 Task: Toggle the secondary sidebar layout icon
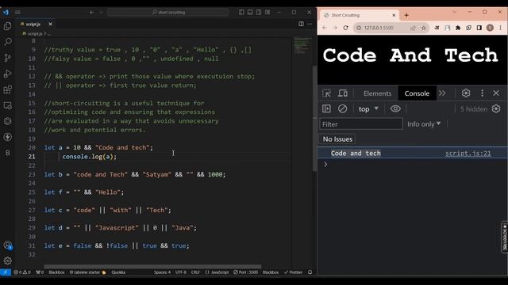click(x=259, y=13)
